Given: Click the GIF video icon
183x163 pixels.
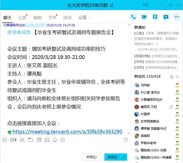Looking at the screenshot, I should (x=13, y=140).
